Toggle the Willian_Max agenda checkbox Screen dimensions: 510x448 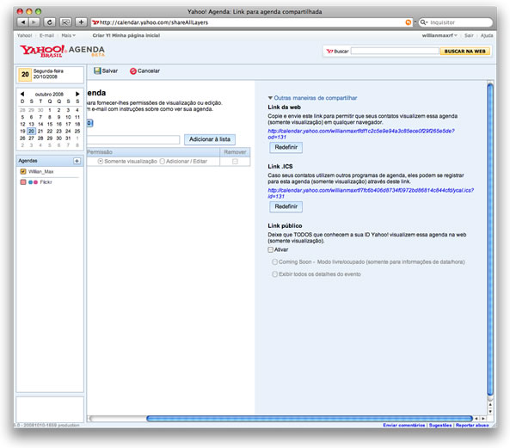(x=23, y=171)
